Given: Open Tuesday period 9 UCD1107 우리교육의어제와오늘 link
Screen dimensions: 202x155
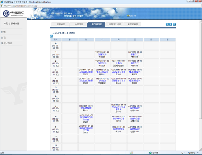Looking at the screenshot, I should pos(86,129).
